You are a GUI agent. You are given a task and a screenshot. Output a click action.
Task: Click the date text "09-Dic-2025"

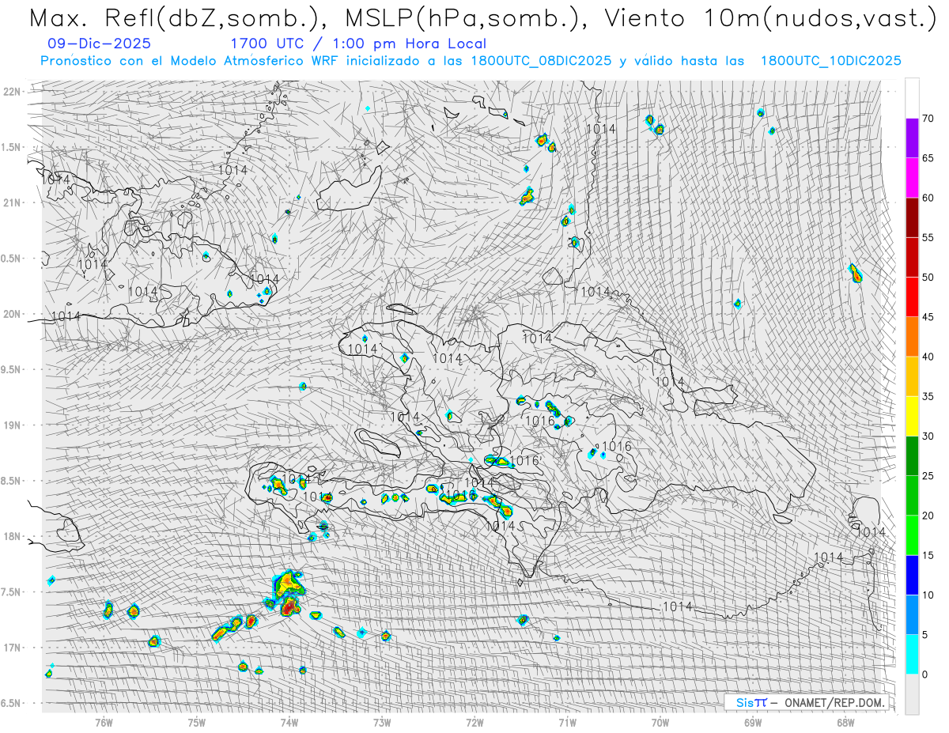tap(99, 43)
